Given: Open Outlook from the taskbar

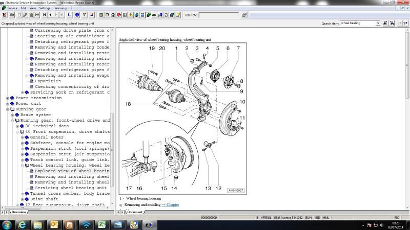Looking at the screenshot, I should [x=54, y=224].
